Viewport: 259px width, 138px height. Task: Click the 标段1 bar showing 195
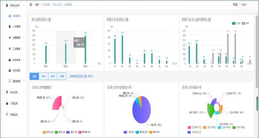click(x=46, y=55)
